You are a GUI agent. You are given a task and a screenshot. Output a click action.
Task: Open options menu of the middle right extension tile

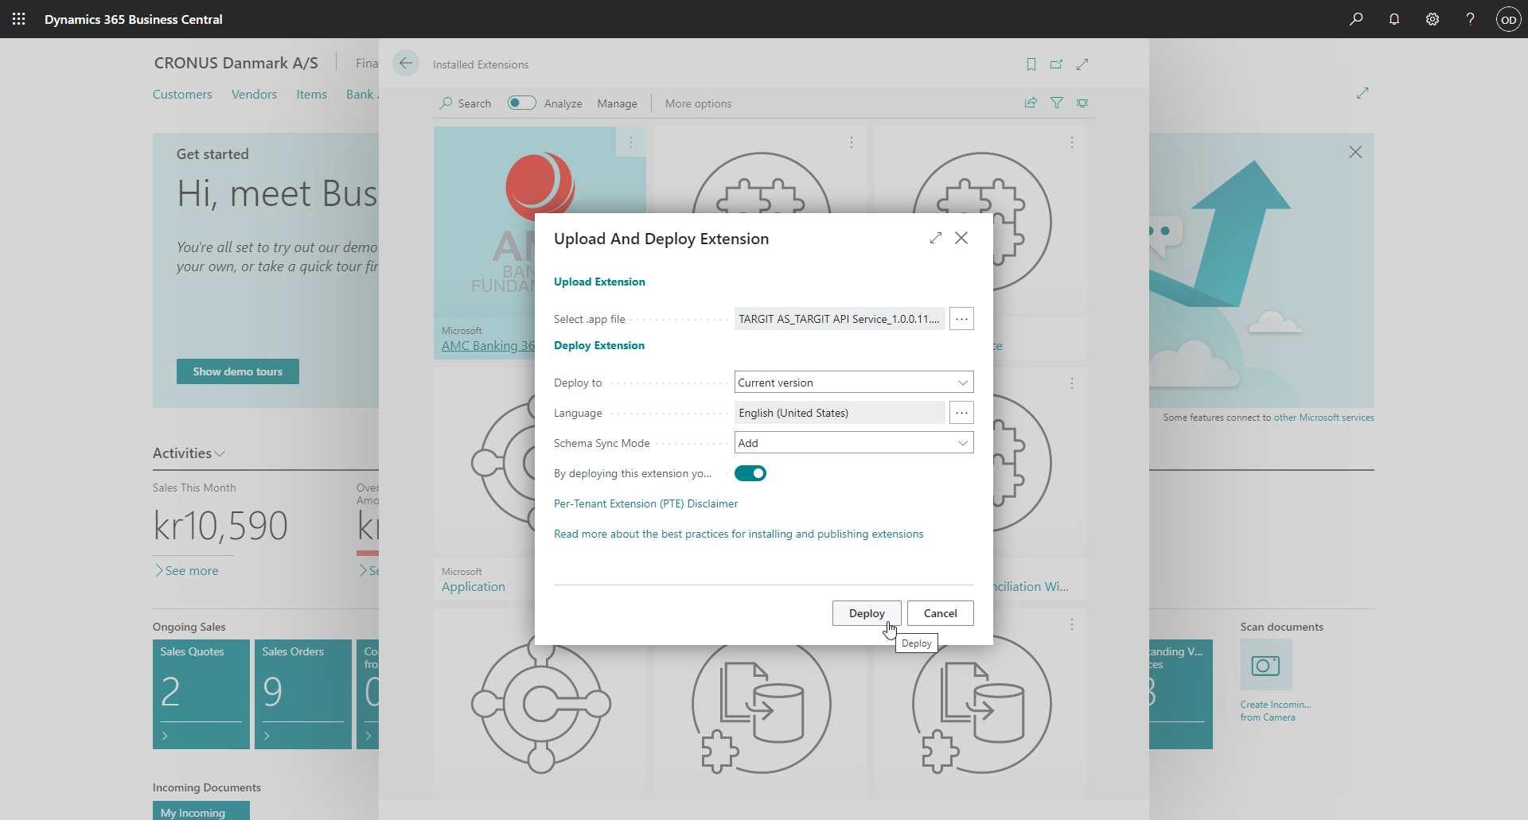[1072, 383]
